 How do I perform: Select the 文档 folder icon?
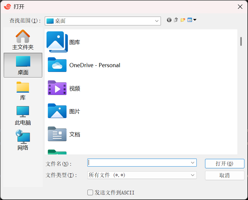click(57, 134)
